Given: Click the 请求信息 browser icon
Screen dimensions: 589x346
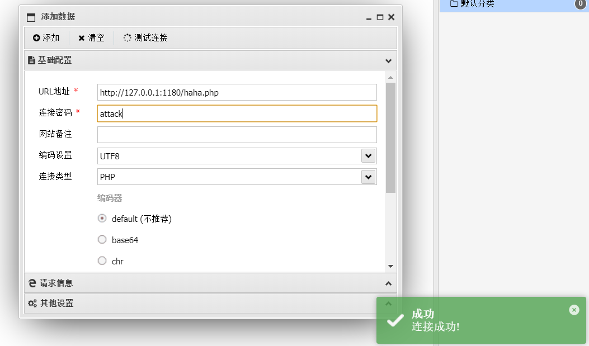Looking at the screenshot, I should coord(32,283).
